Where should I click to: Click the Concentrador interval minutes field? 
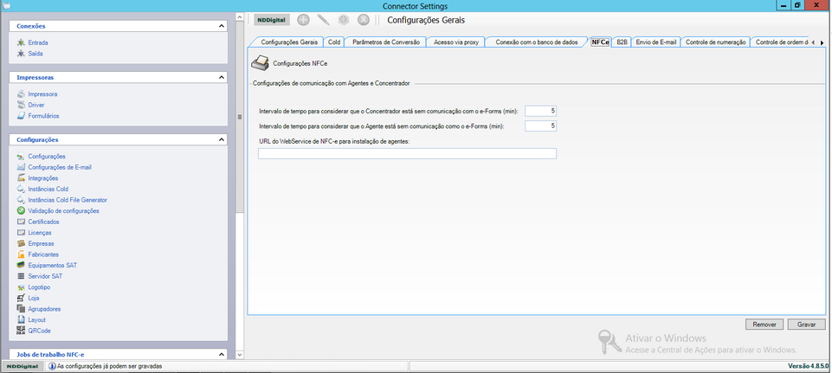pos(541,111)
